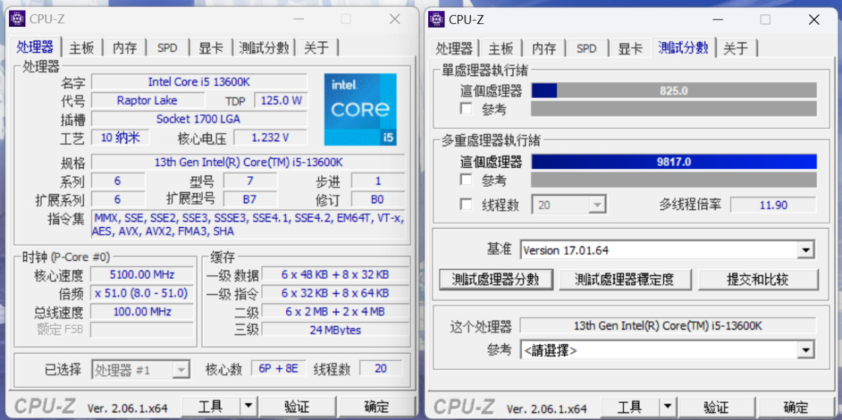Click CPU-Z app icon in right window title bar
This screenshot has height=420, width=842.
(x=436, y=20)
